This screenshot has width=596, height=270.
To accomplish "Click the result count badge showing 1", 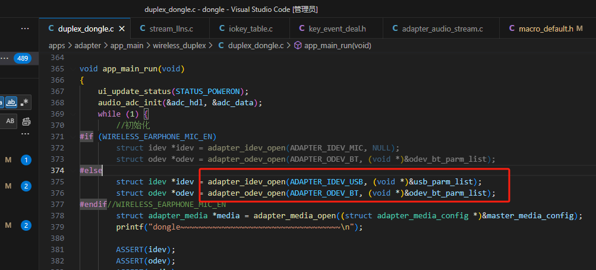I will tap(26, 160).
